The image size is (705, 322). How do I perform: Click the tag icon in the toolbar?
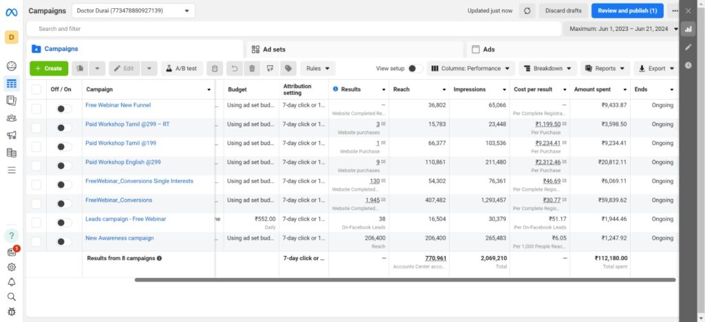[x=288, y=69]
